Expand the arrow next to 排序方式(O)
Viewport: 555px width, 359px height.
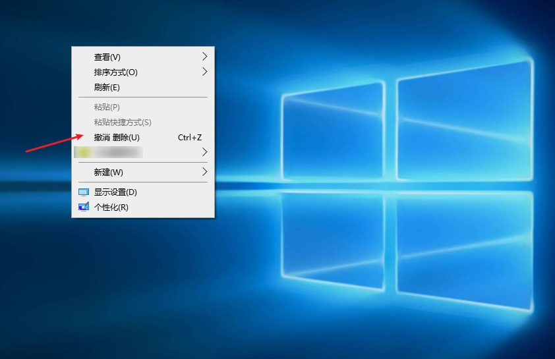click(204, 72)
